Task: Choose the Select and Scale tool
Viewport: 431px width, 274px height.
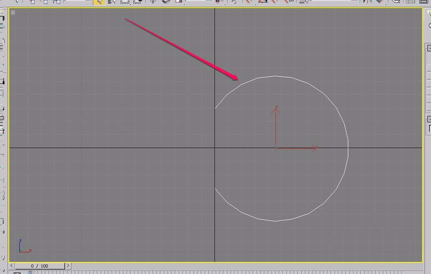Action: pyautogui.click(x=178, y=2)
